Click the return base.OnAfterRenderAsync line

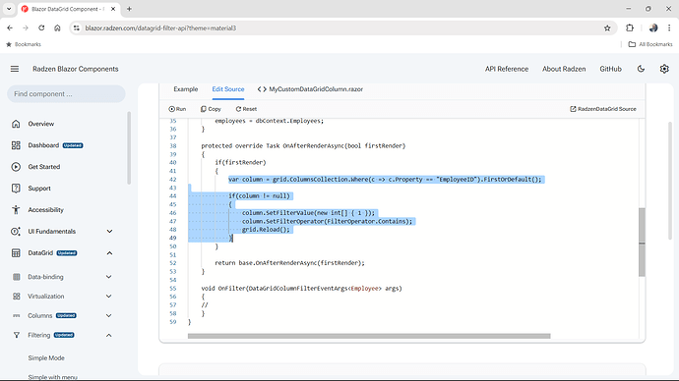pos(289,262)
